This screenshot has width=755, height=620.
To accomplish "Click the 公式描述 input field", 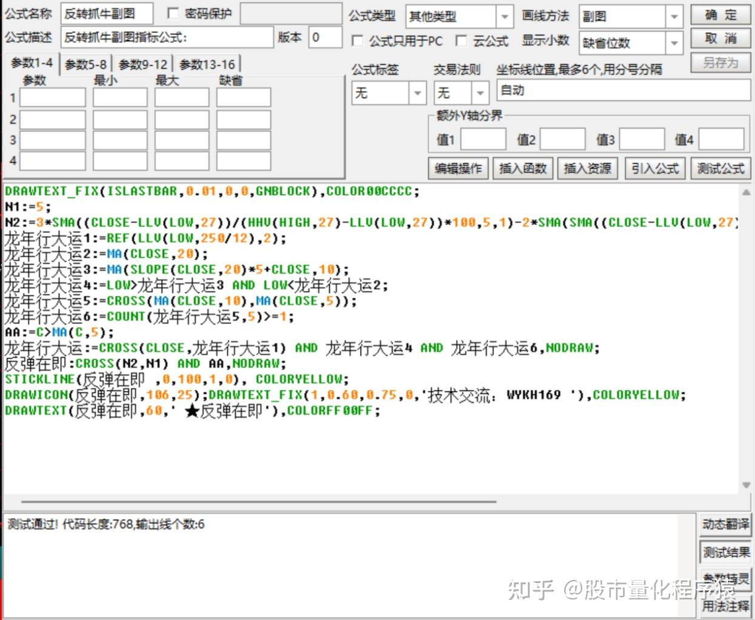I will click(x=167, y=38).
